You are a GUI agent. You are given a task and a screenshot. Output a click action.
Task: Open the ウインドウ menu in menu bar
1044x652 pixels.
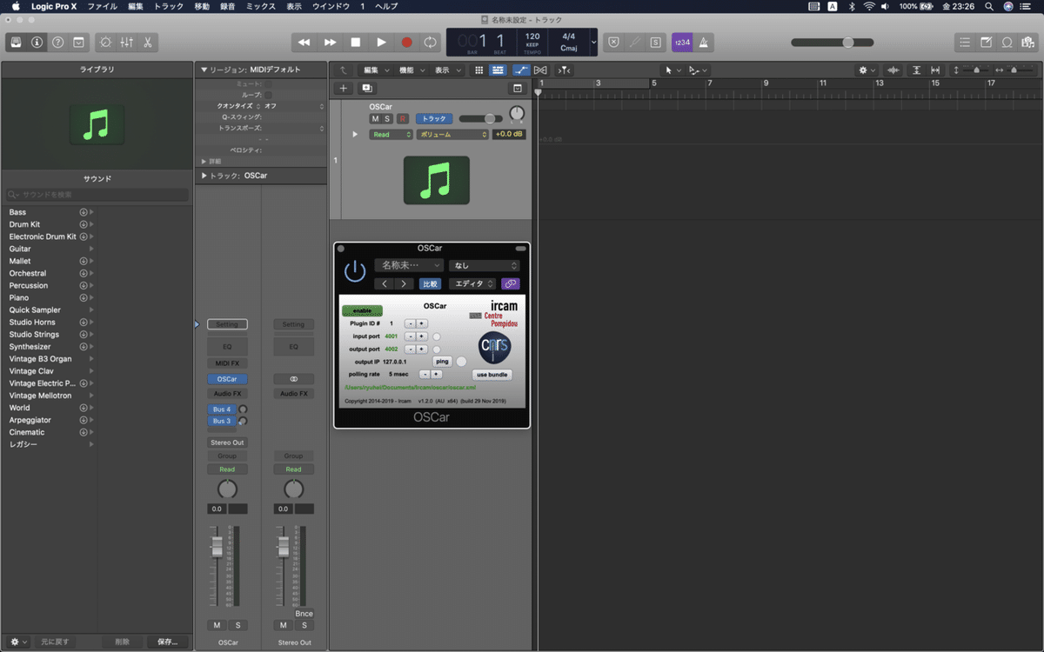point(331,6)
